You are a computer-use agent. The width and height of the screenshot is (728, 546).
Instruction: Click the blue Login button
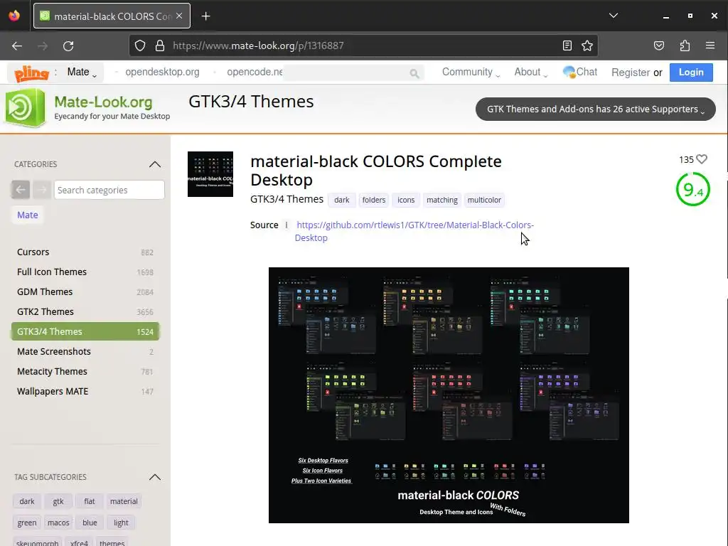(x=691, y=73)
